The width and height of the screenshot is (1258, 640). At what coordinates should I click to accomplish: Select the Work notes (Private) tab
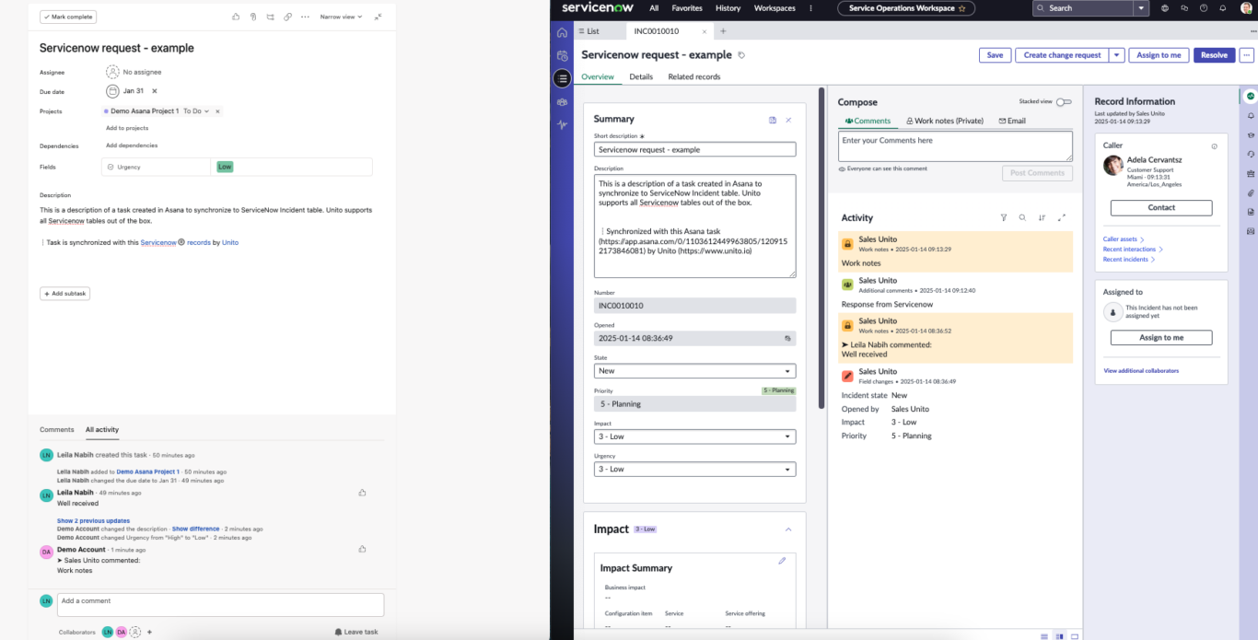945,121
